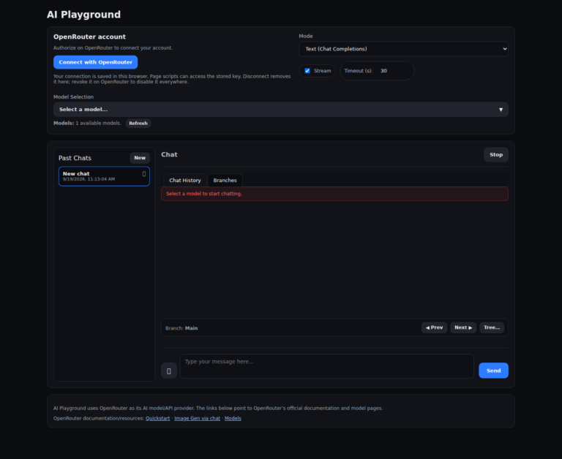Viewport: 562px width, 459px height.
Task: Go to the Next branch
Action: click(463, 327)
